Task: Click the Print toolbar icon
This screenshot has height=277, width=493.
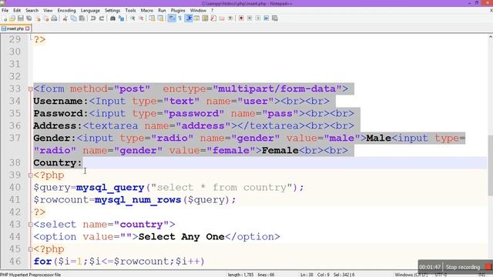Action: pos(54,18)
